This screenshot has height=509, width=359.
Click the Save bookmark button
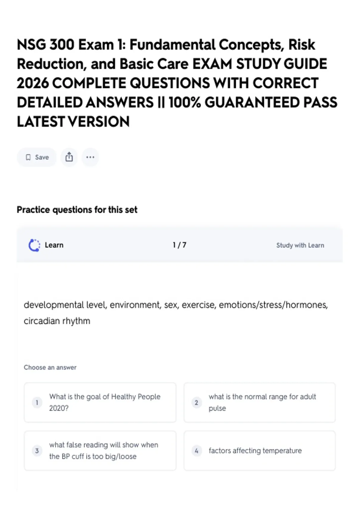[x=36, y=157]
